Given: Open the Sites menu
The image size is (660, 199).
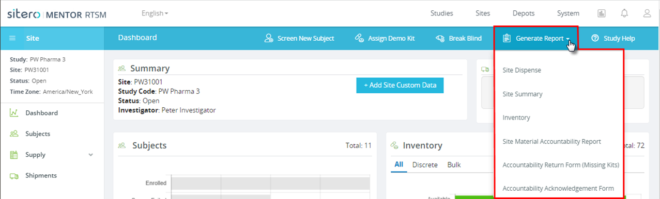Looking at the screenshot, I should (x=483, y=13).
